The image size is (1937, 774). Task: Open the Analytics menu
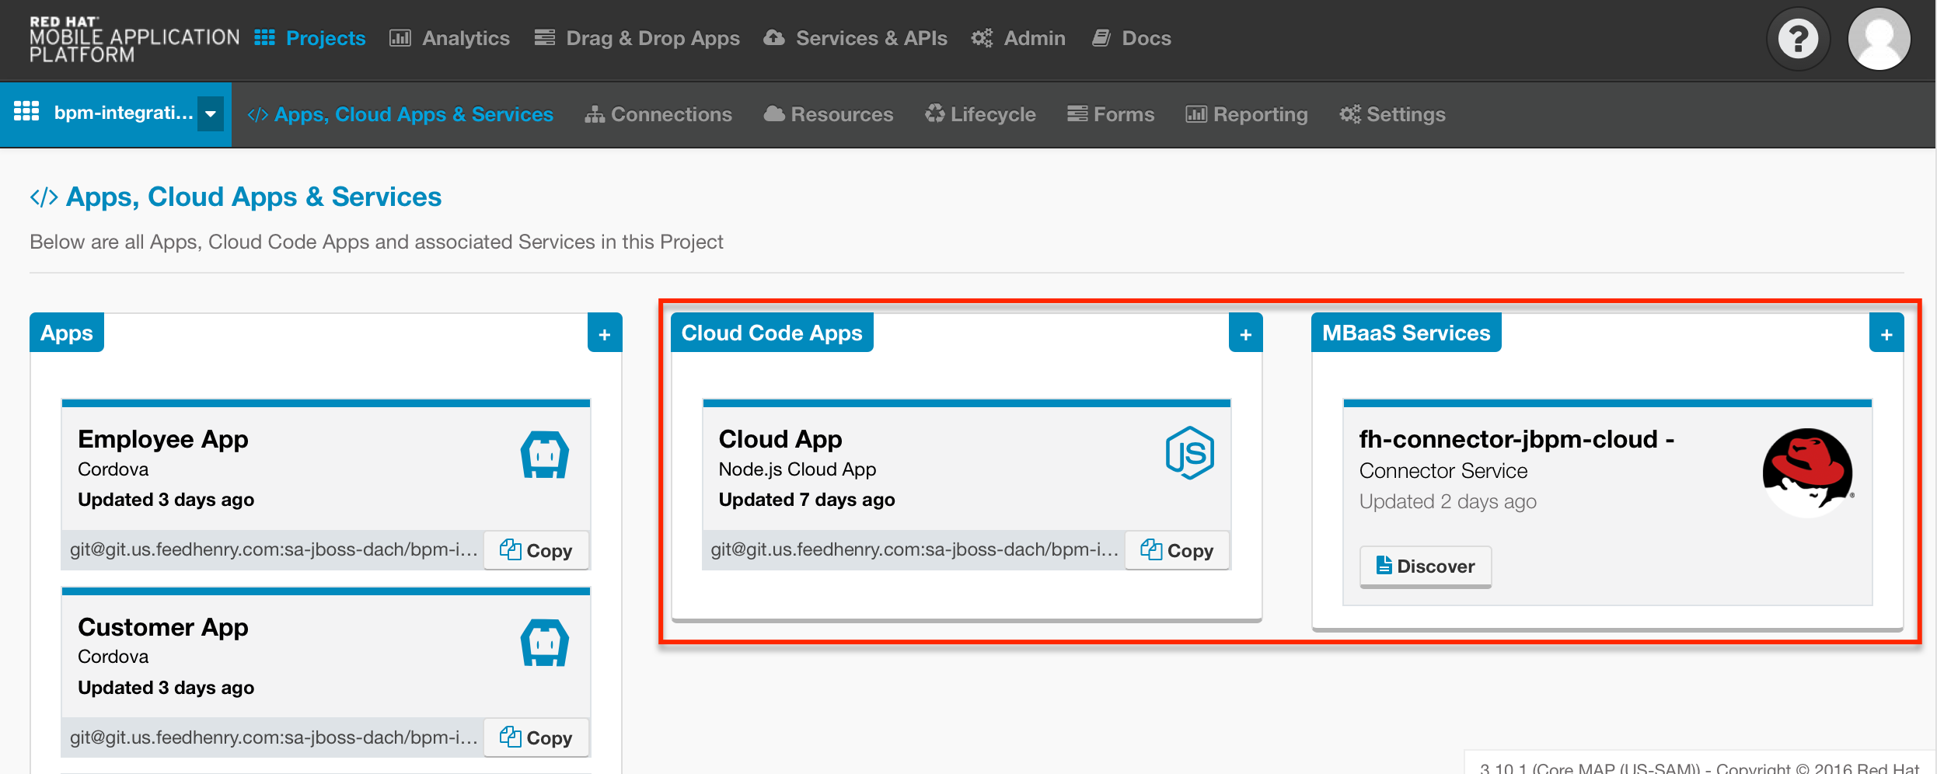449,38
